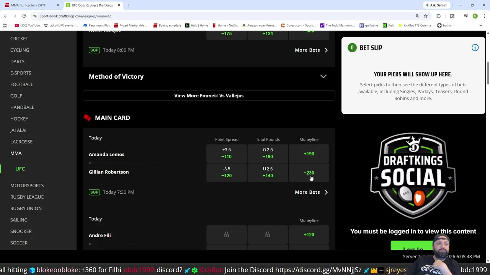This screenshot has height=275, width=490.
Task: Pick the −175 spread odds
Action: point(227,34)
